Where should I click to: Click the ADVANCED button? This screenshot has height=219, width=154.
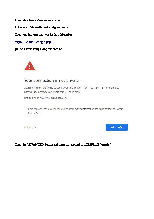pos(30,127)
